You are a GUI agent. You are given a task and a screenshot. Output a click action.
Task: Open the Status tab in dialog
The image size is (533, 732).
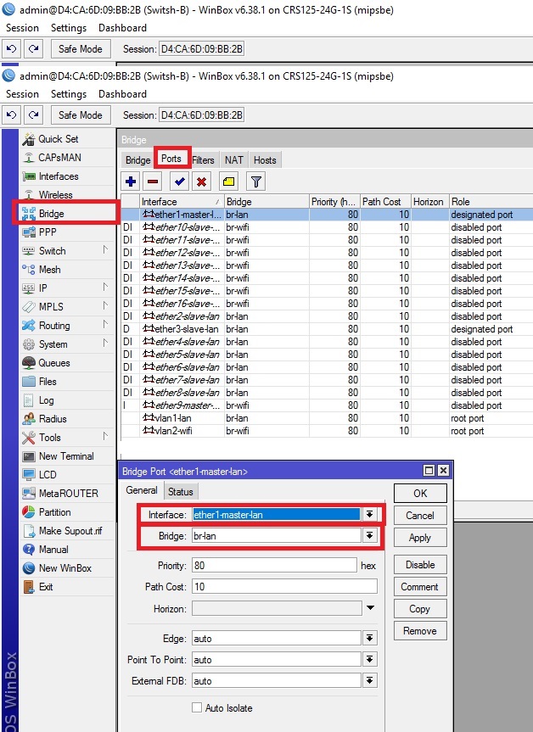point(180,492)
